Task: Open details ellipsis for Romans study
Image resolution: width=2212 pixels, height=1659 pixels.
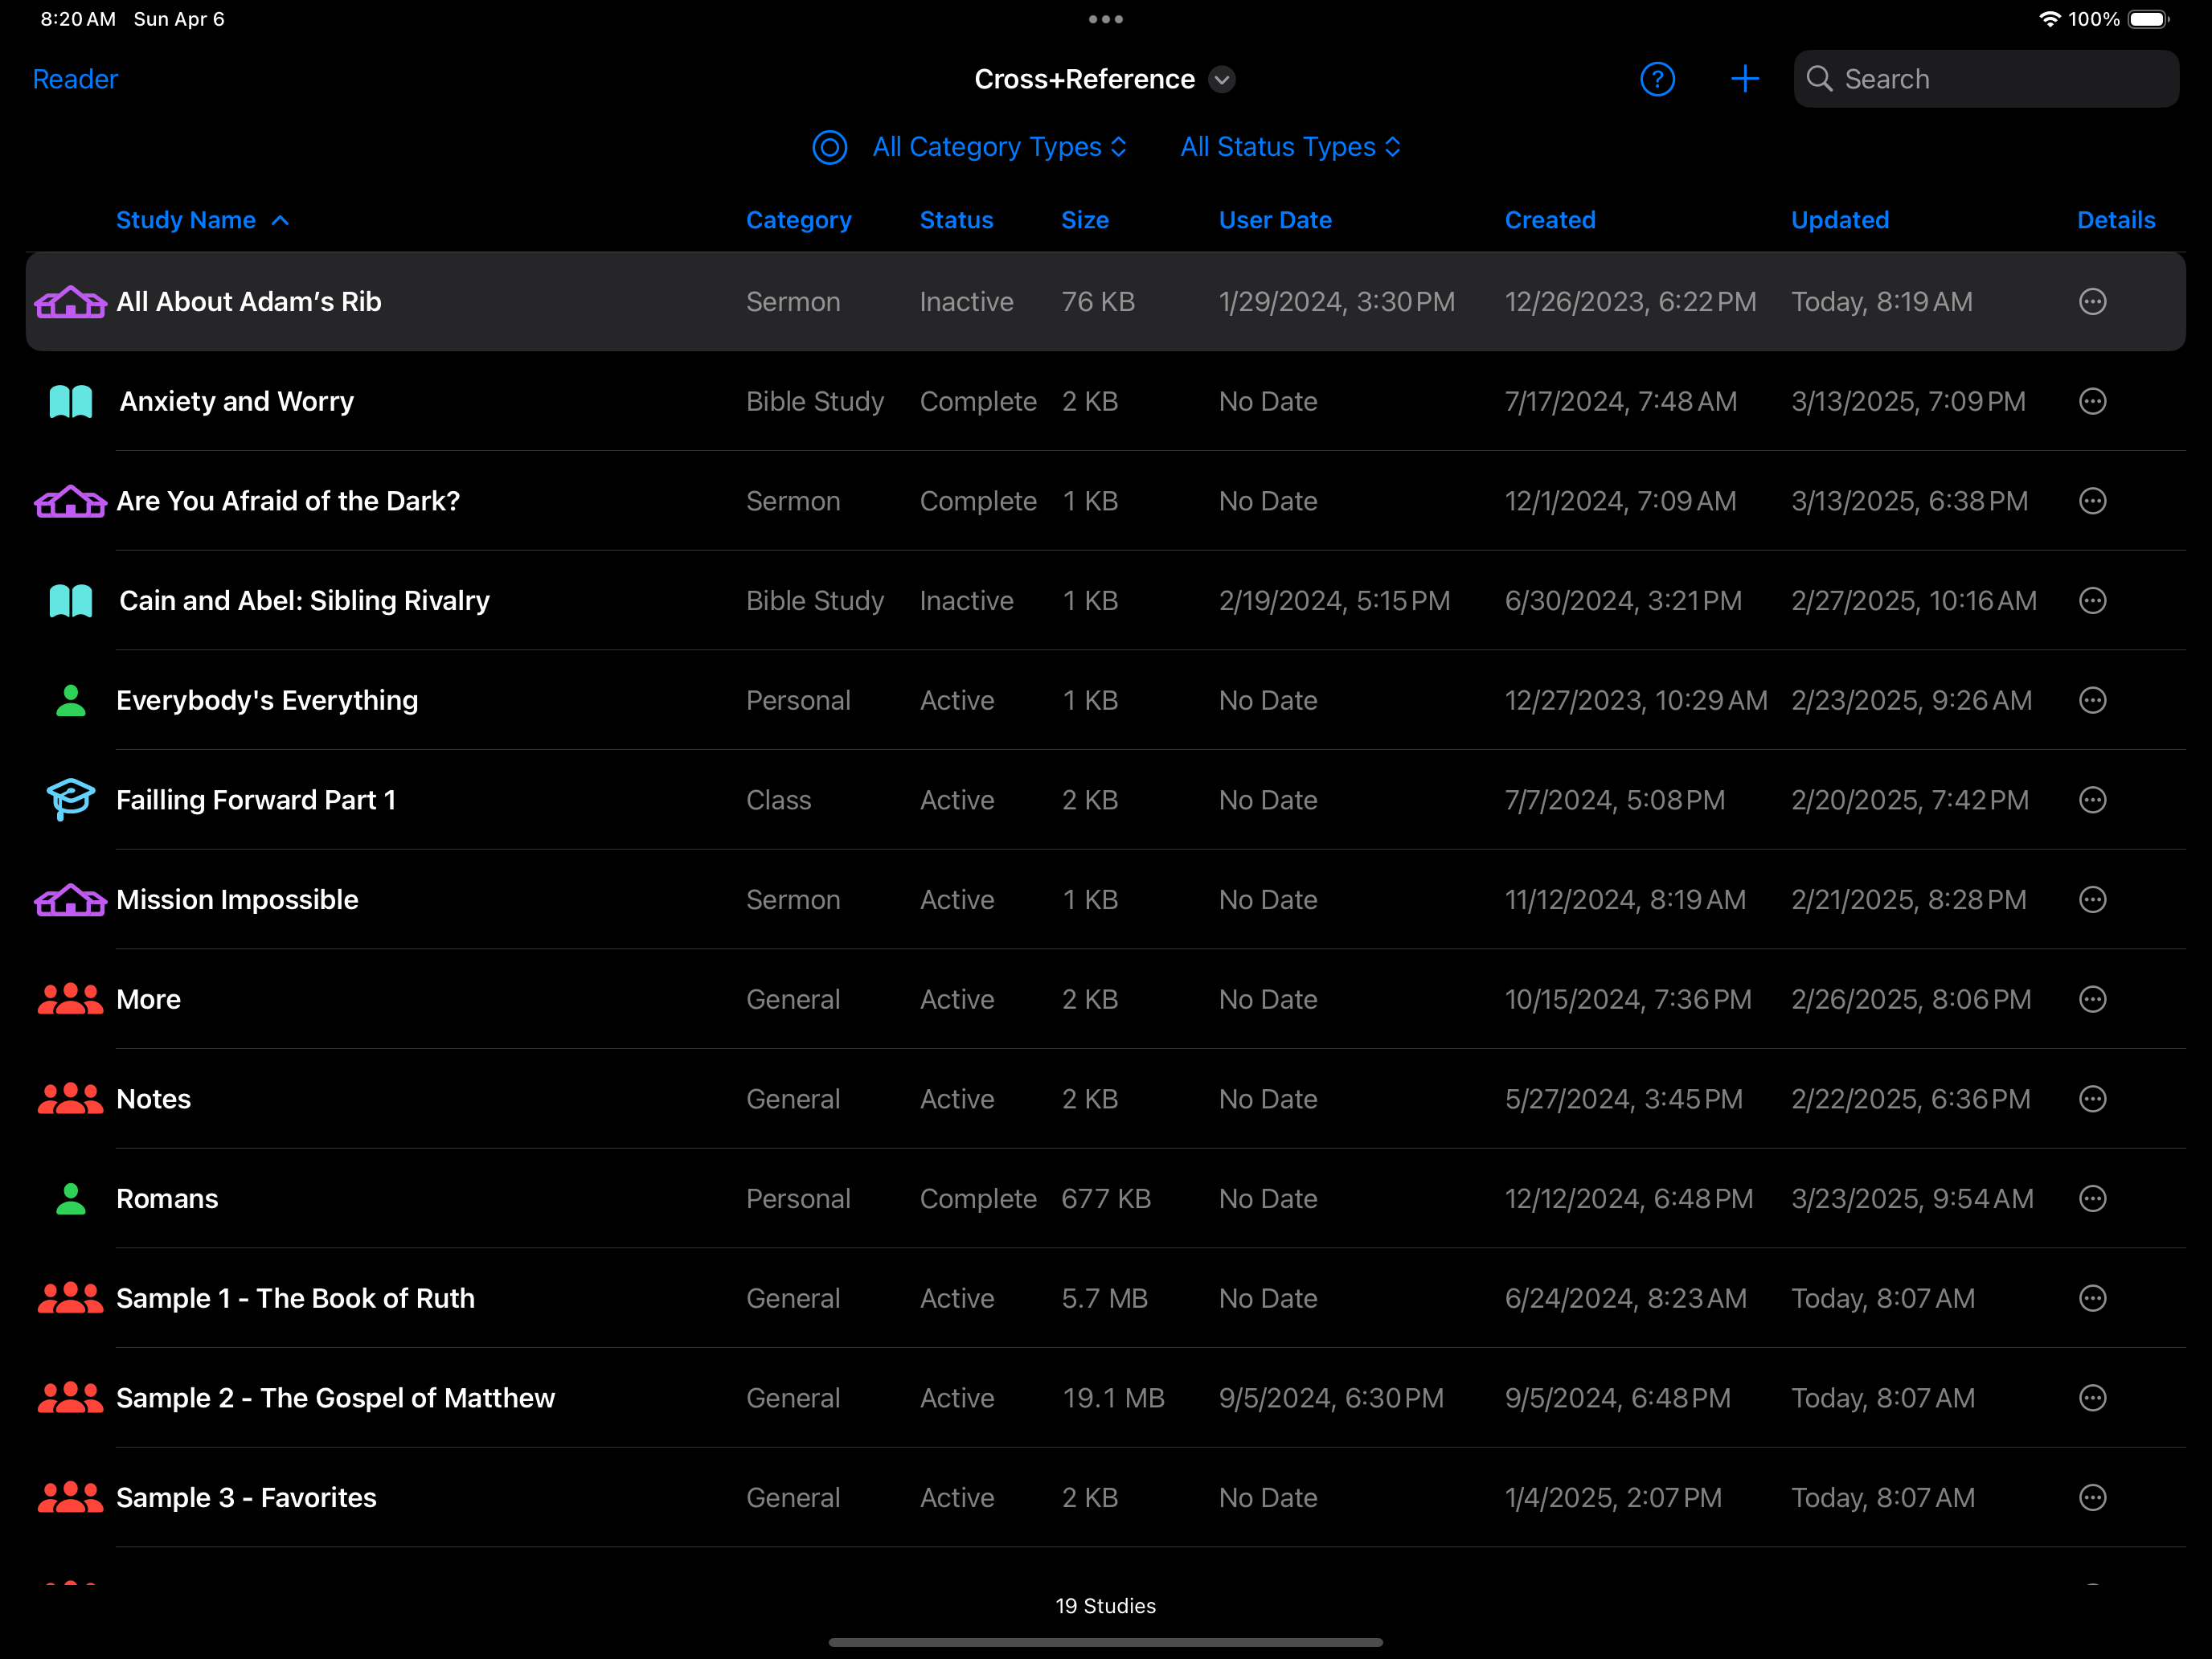Action: click(x=2092, y=1198)
